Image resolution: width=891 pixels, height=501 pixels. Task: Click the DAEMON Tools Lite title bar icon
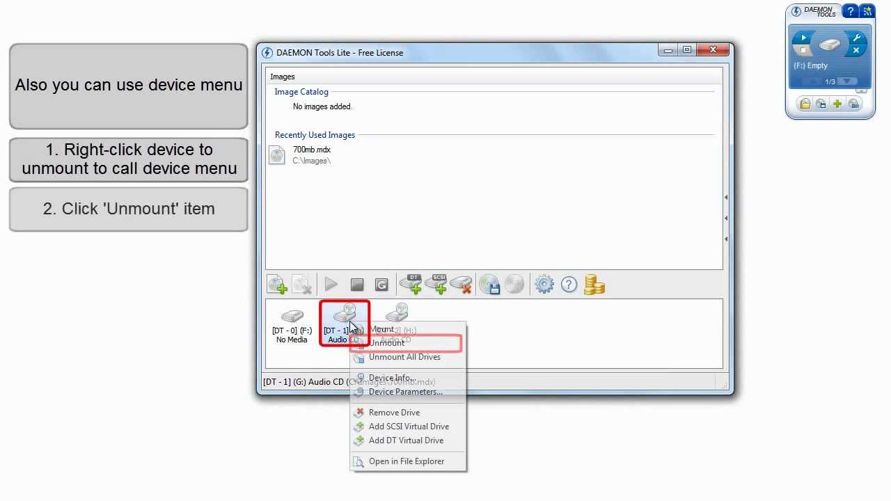click(267, 53)
